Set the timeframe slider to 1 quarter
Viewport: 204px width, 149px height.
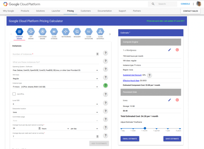156,129
